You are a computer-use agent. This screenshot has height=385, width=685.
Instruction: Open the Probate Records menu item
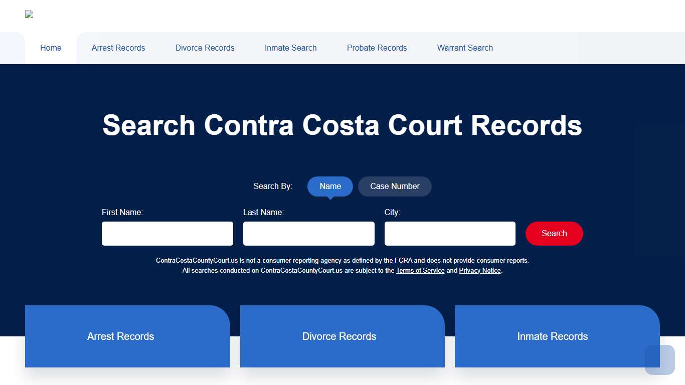pos(377,48)
